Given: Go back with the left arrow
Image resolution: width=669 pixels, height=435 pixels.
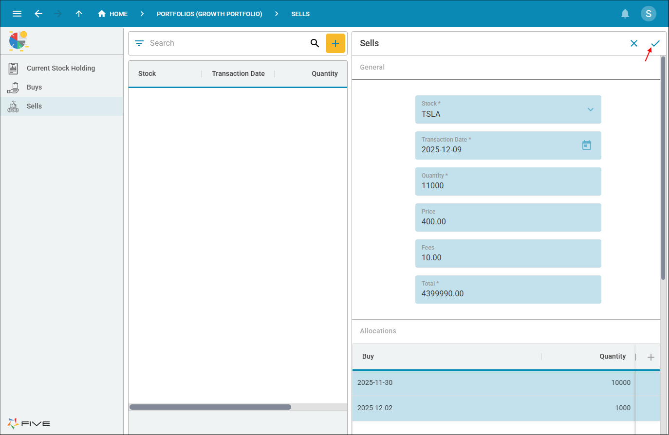Looking at the screenshot, I should point(38,14).
